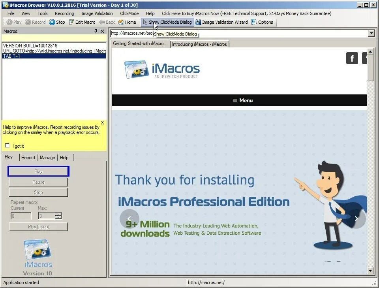This screenshot has height=288, width=379.
Task: Click the page scrollbar down arrow
Action: (x=370, y=271)
